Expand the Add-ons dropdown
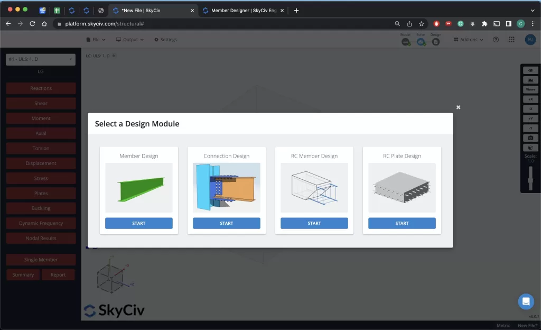The height and width of the screenshot is (330, 541). [x=468, y=40]
